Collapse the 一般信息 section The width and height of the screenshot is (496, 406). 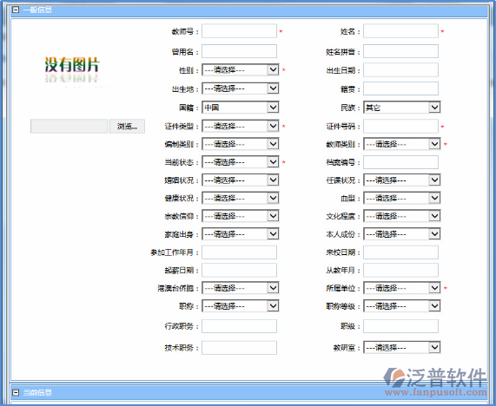[16, 10]
